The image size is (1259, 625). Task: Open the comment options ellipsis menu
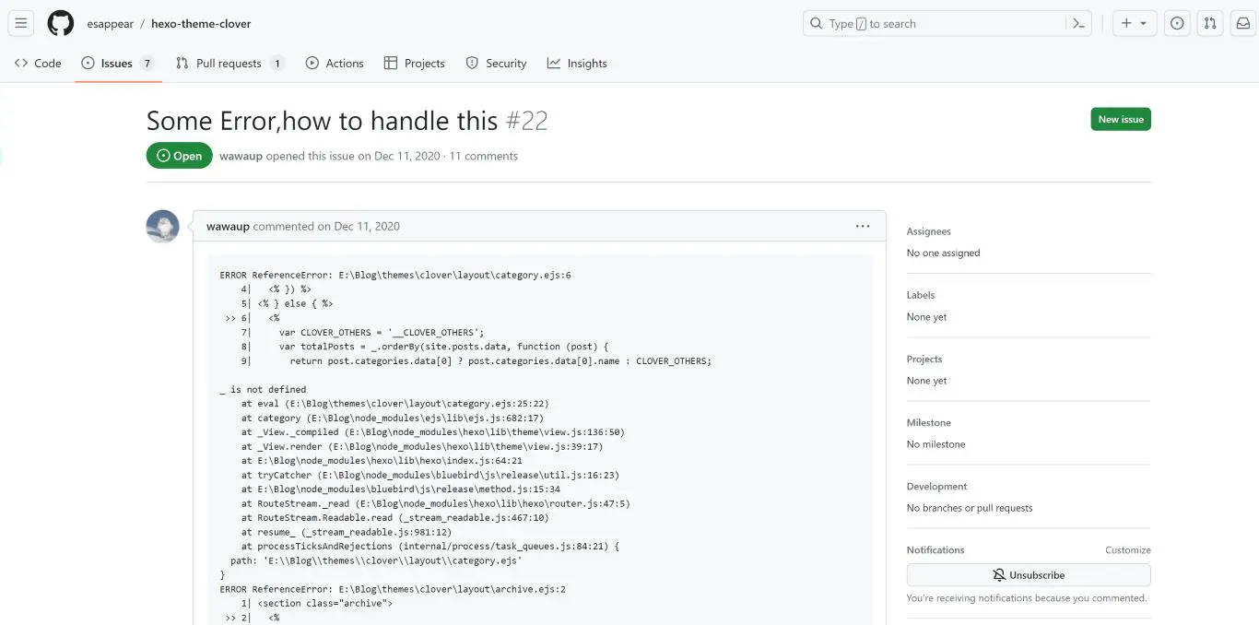coord(862,226)
